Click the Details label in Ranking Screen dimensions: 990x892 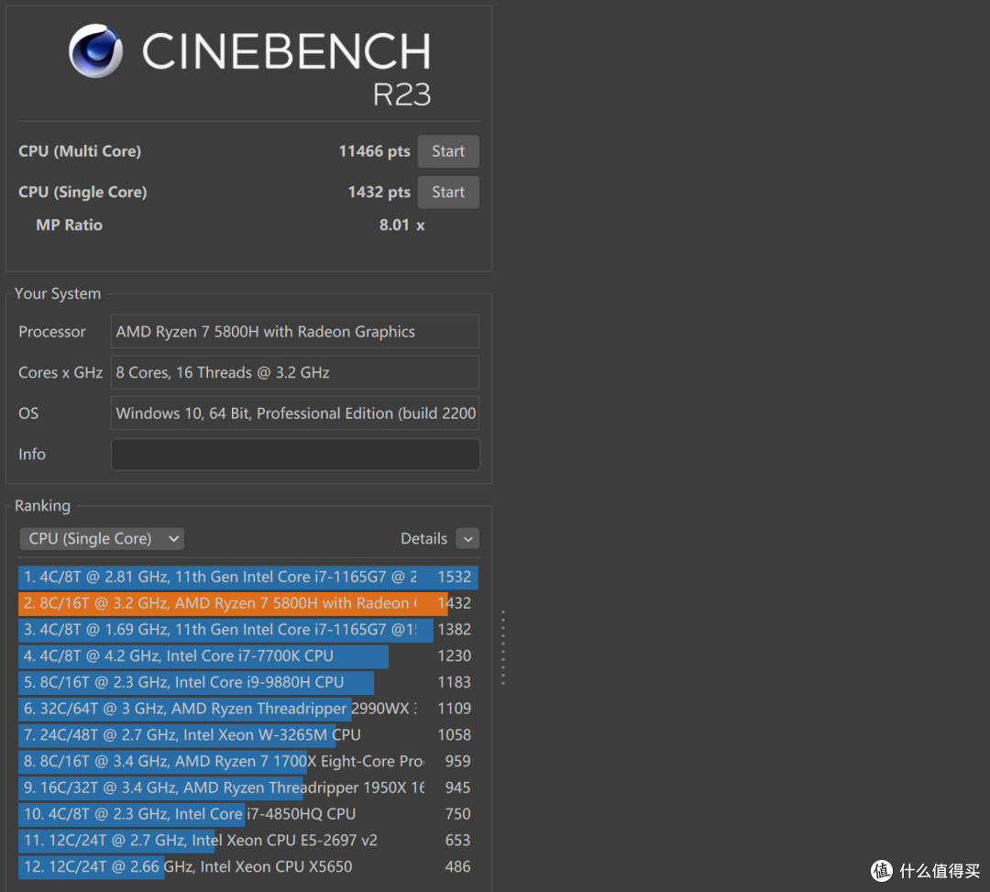click(x=423, y=538)
